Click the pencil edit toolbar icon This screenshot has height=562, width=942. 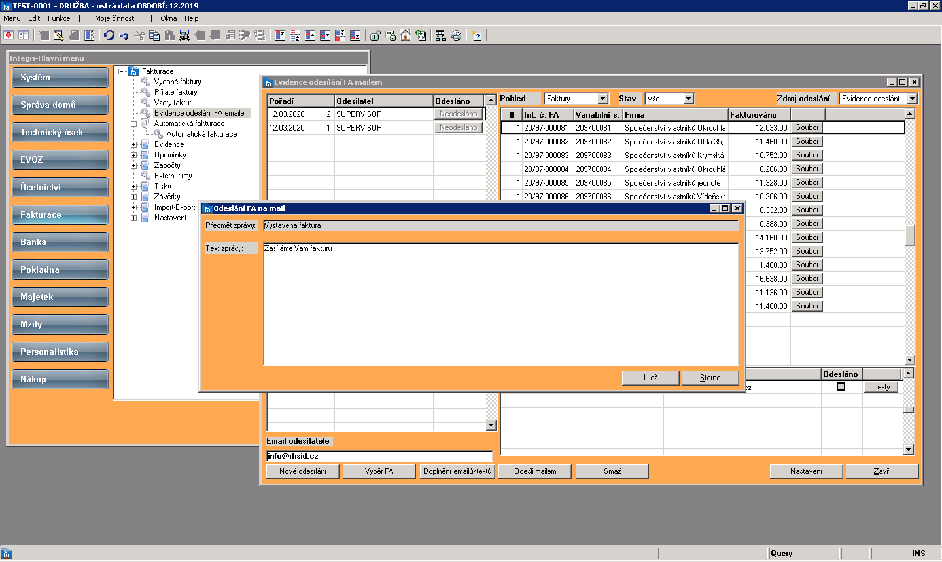click(x=58, y=35)
